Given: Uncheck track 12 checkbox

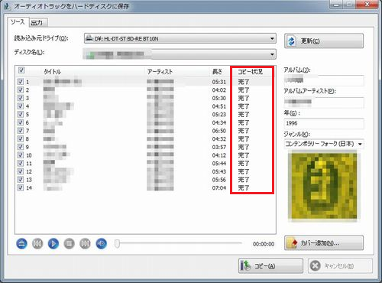Looking at the screenshot, I should point(21,171).
